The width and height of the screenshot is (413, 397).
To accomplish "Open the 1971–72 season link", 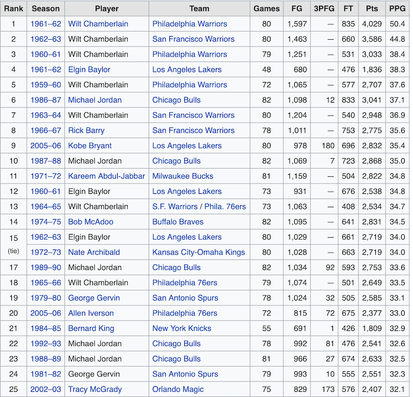I will pyautogui.click(x=45, y=176).
